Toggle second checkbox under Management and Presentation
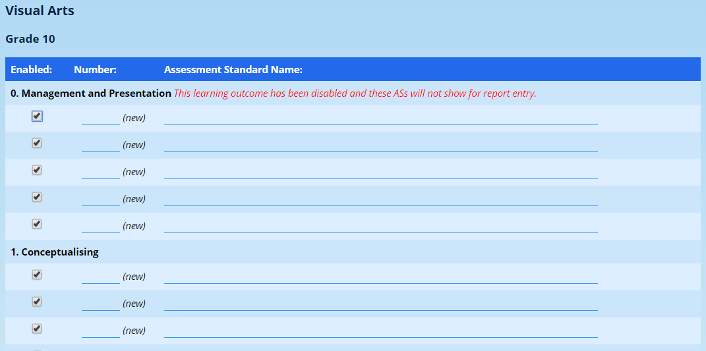The height and width of the screenshot is (351, 706). [37, 143]
